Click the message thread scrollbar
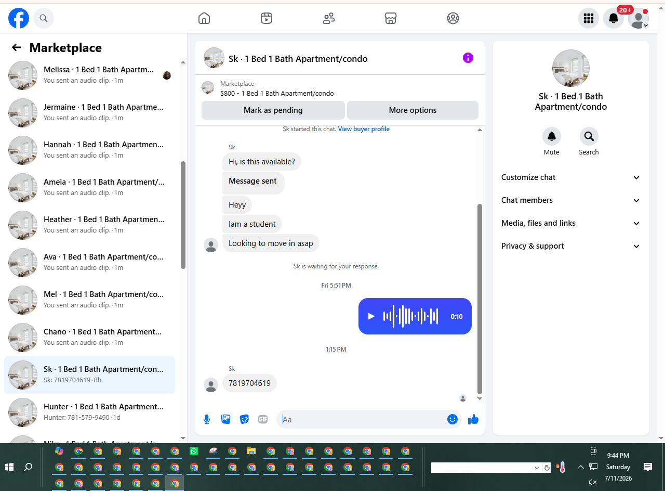The width and height of the screenshot is (665, 491). [x=480, y=299]
